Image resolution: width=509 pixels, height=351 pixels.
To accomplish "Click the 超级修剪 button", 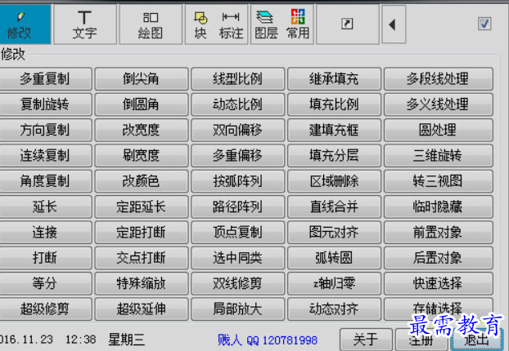I will pos(45,309).
